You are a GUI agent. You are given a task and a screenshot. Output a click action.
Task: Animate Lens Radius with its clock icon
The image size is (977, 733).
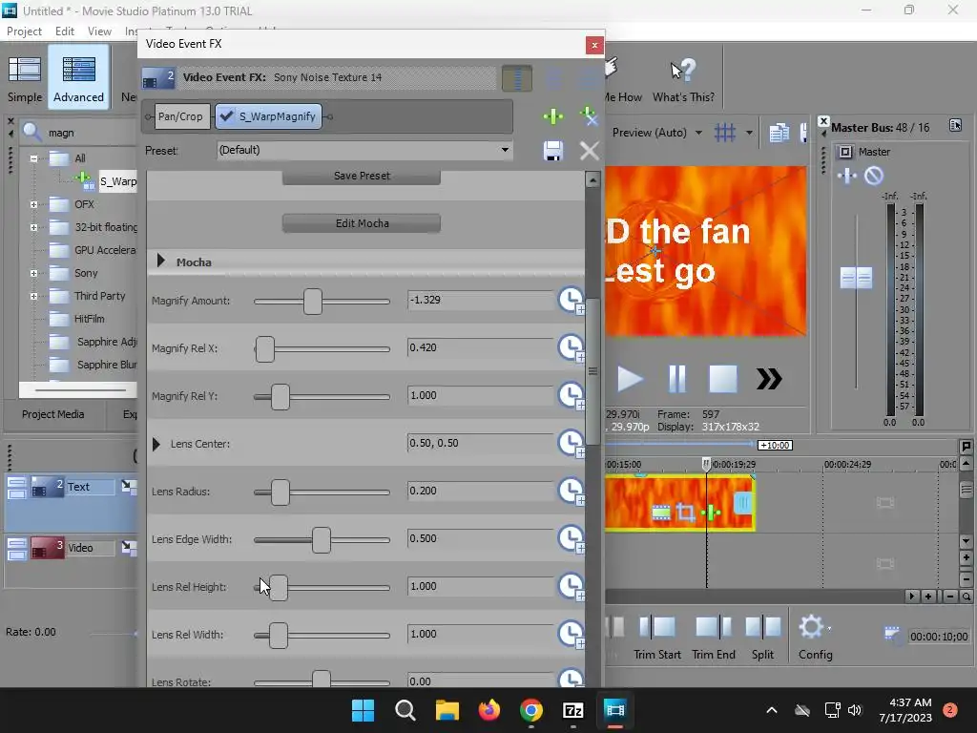pos(571,492)
